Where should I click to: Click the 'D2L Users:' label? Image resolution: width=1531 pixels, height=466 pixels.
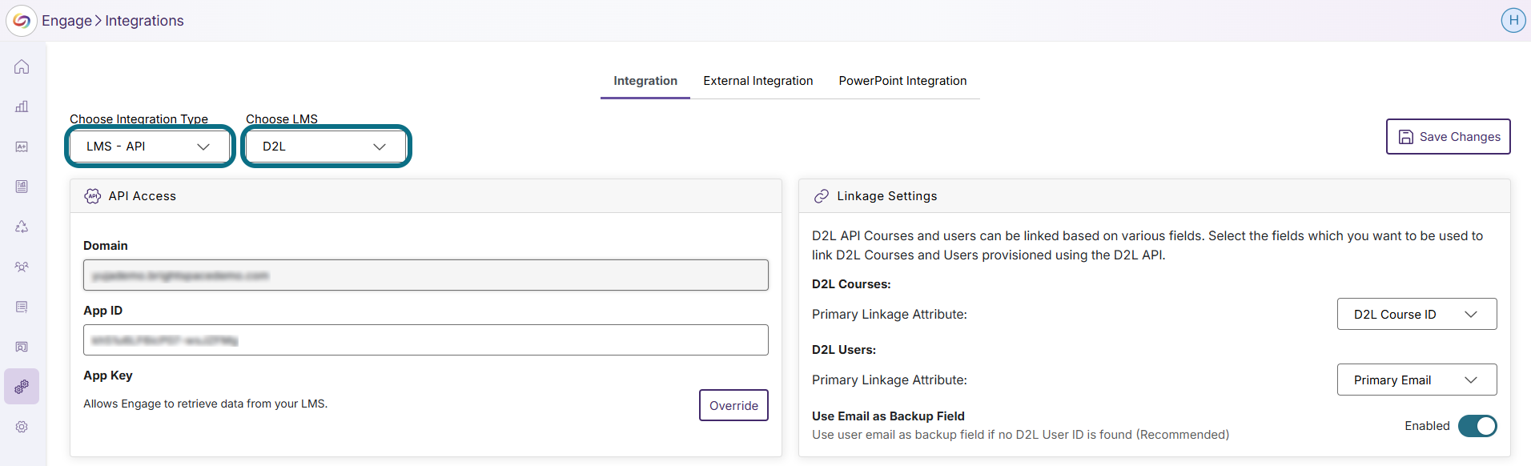(x=844, y=350)
